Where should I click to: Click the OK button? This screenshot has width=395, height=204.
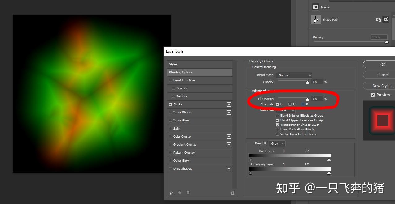[383, 64]
